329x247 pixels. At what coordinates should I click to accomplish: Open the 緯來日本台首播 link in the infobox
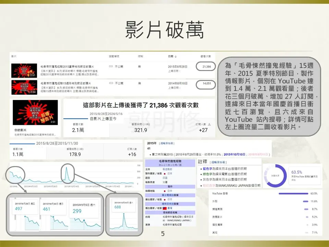pos(170,204)
